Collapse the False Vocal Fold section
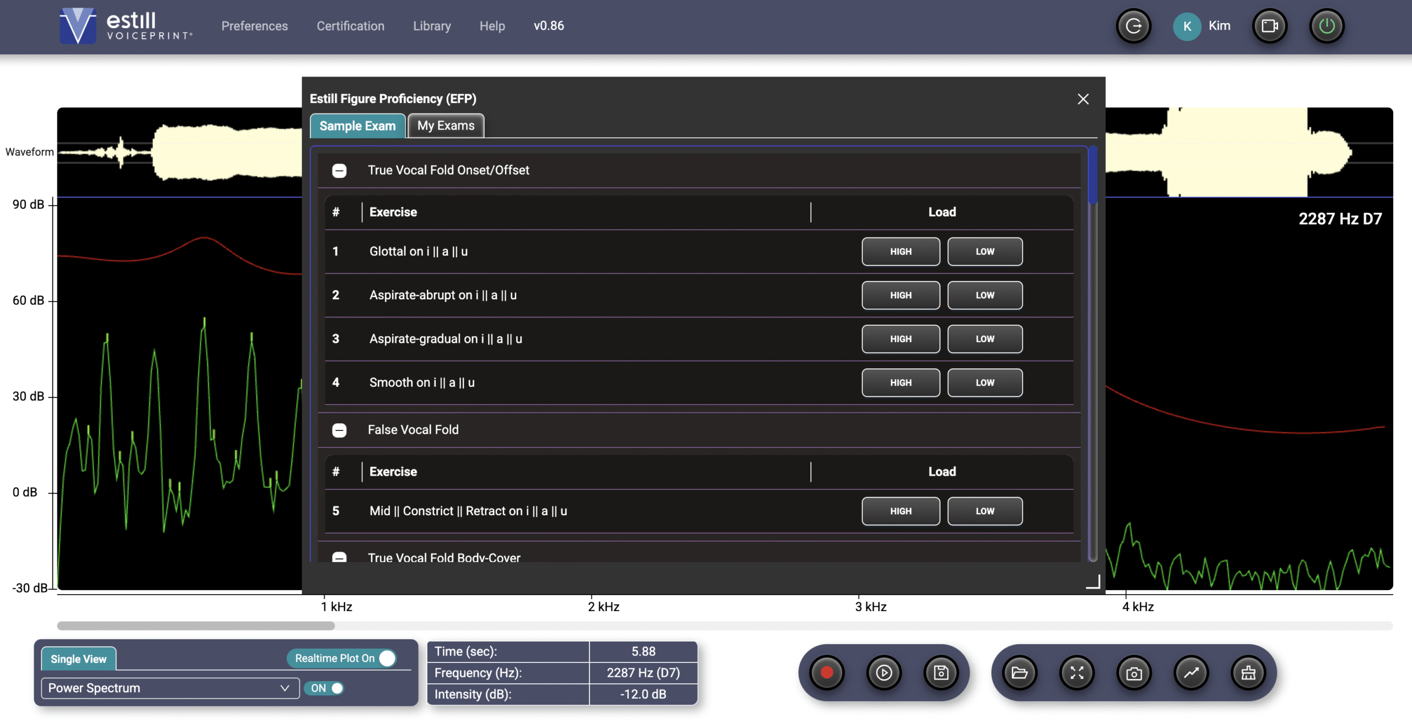 click(339, 430)
